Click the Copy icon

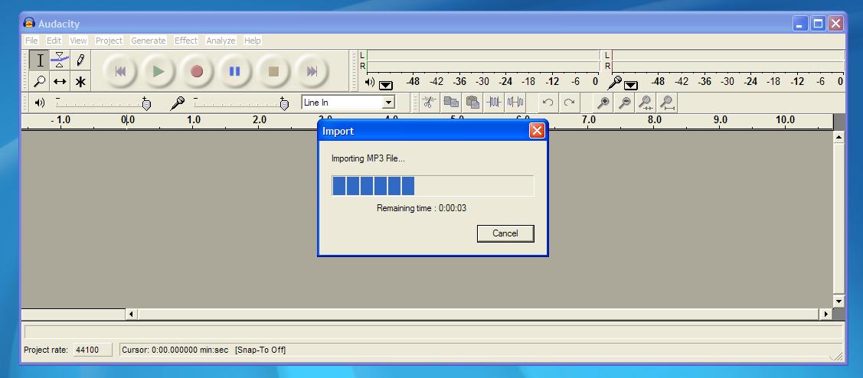click(x=451, y=103)
